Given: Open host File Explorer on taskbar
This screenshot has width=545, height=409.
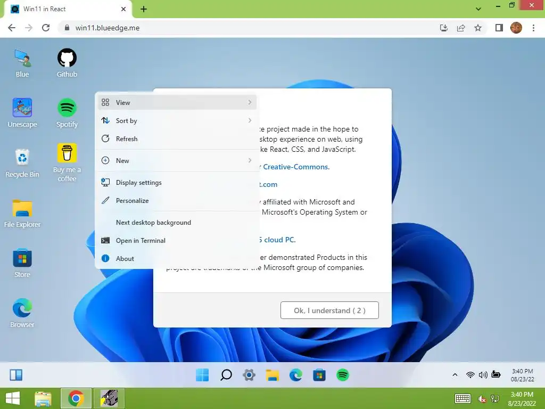Looking at the screenshot, I should point(43,398).
